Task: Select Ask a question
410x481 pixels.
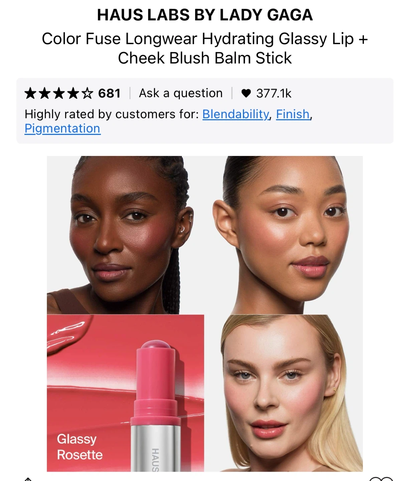Action: coord(181,93)
